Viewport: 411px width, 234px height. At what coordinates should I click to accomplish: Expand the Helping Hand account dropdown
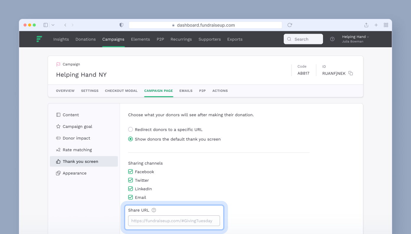355,37
